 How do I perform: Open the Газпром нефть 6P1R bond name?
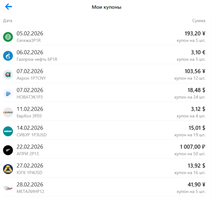[37, 59]
